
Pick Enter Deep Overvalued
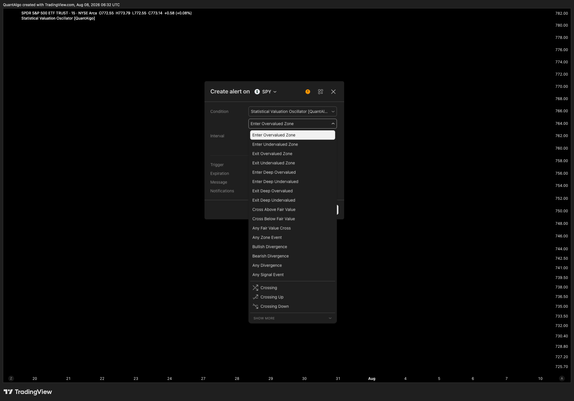[x=293, y=173]
